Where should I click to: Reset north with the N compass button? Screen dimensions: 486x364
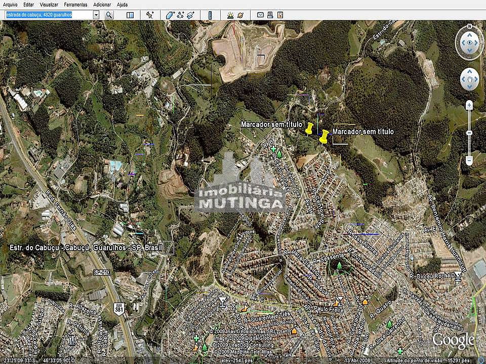[470, 26]
